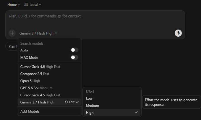Viewport: 201px width, 120px height.
Task: Set effort to Medium
Action: pyautogui.click(x=112, y=106)
